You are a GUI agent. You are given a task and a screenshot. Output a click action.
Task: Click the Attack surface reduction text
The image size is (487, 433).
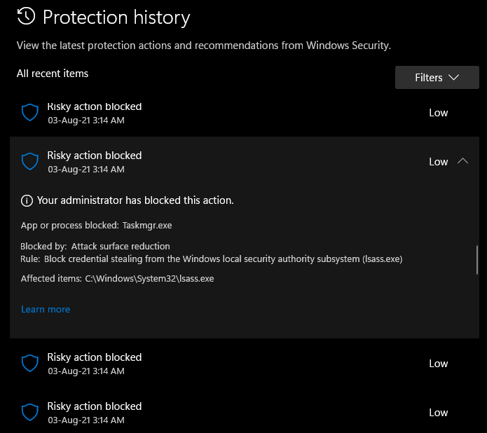[121, 247]
